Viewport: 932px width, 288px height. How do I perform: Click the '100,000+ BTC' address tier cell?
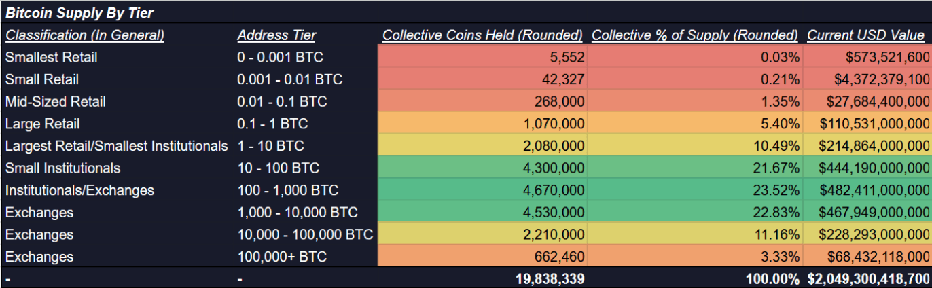282,257
